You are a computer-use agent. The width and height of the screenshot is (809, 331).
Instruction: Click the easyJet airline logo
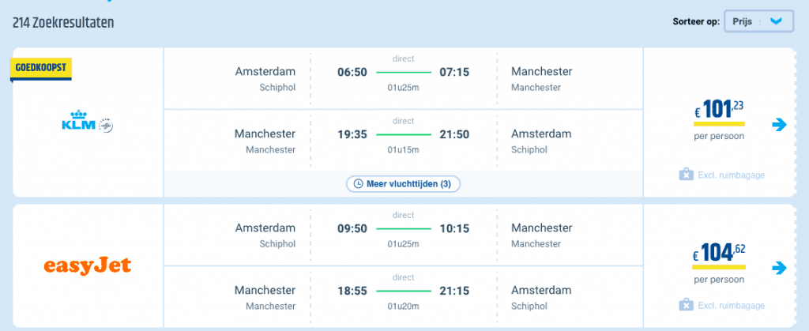pos(87,265)
